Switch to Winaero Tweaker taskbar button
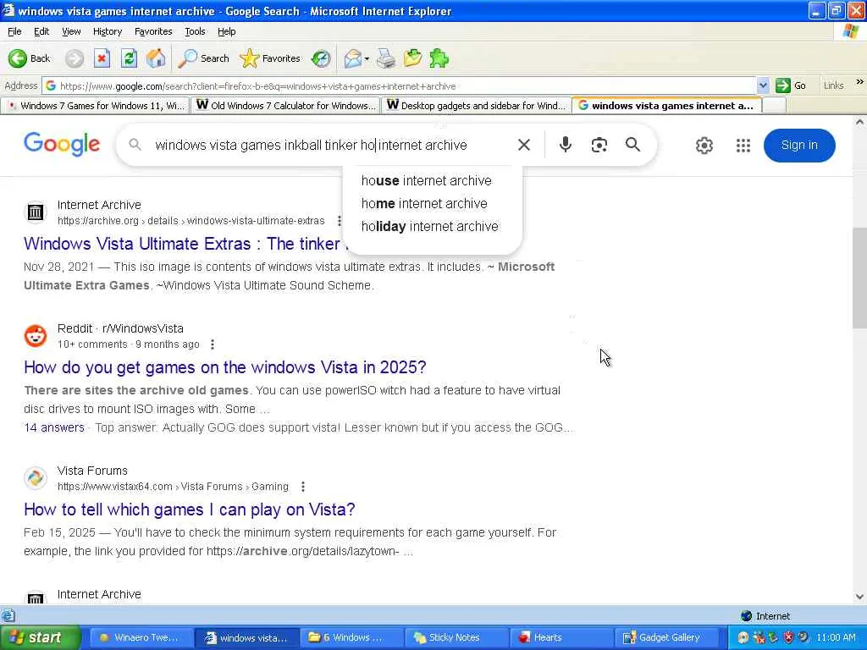This screenshot has height=650, width=867. point(141,637)
